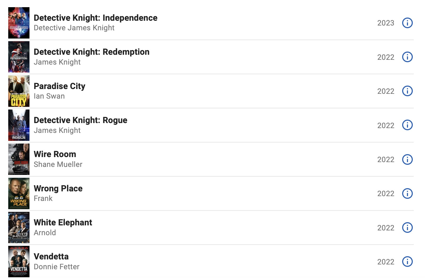View info for Wire Room
Viewport: 425px width, 278px height.
pos(407,159)
